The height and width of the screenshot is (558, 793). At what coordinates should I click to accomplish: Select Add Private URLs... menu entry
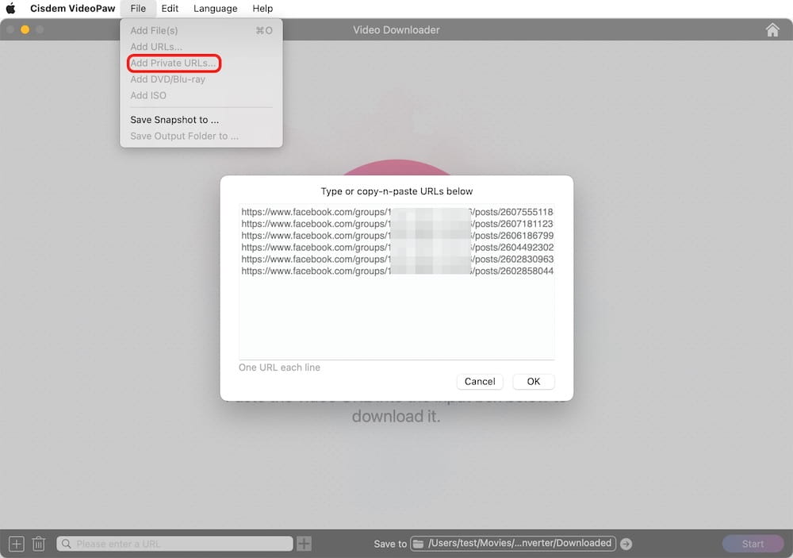pos(201,63)
